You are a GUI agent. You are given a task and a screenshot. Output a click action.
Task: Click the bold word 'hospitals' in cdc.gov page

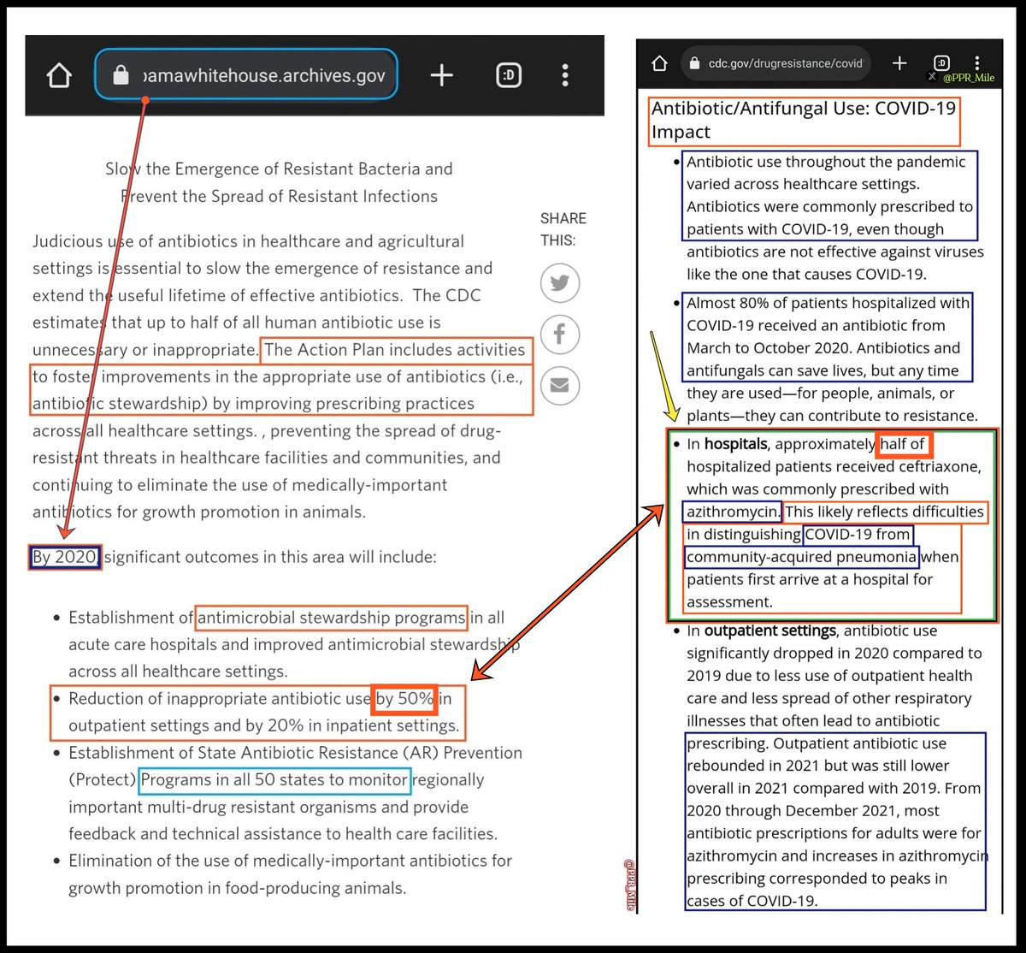click(x=735, y=444)
